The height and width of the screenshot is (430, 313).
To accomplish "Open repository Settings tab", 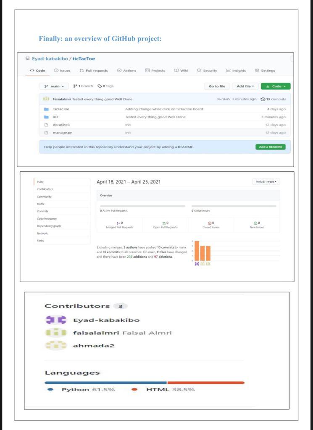I will (265, 71).
